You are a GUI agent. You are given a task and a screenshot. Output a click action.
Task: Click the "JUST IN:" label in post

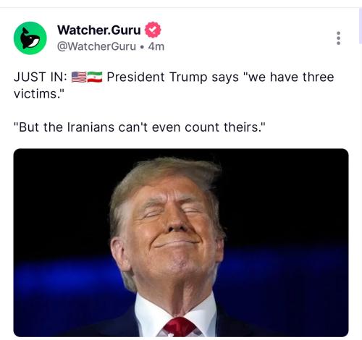click(x=41, y=77)
